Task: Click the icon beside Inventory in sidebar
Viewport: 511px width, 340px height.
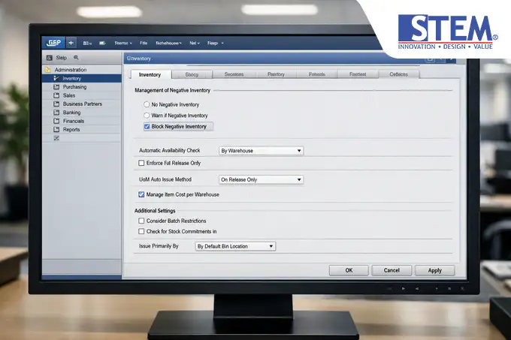Action: click(56, 78)
